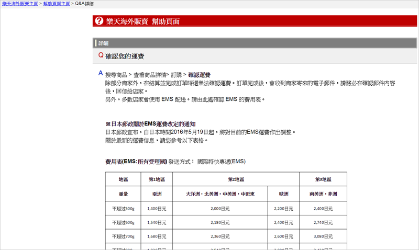Click the red Q question icon
The height and width of the screenshot is (250, 419).
[x=101, y=55]
